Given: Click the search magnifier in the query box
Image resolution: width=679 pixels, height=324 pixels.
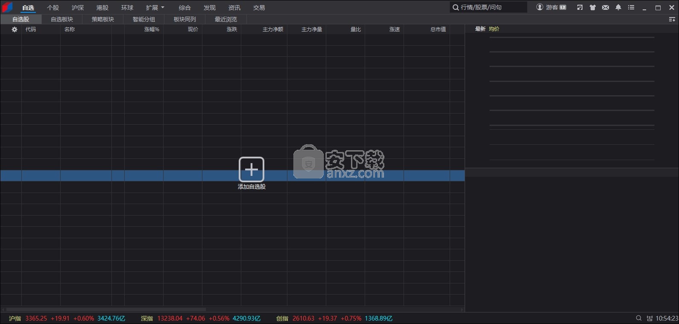Looking at the screenshot, I should click(456, 7).
